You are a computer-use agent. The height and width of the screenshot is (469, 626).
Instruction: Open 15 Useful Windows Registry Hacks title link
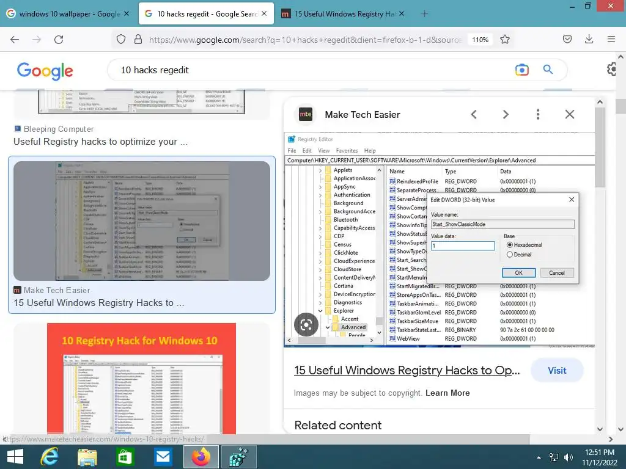click(x=407, y=371)
